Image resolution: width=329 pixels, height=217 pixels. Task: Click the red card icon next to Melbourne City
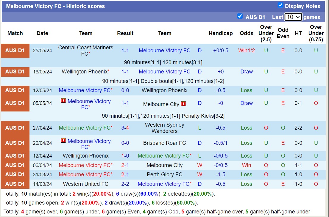(x=183, y=104)
